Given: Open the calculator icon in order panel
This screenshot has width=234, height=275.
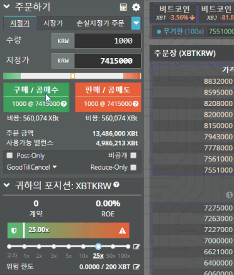Looking at the screenshot, I should 123,8.
